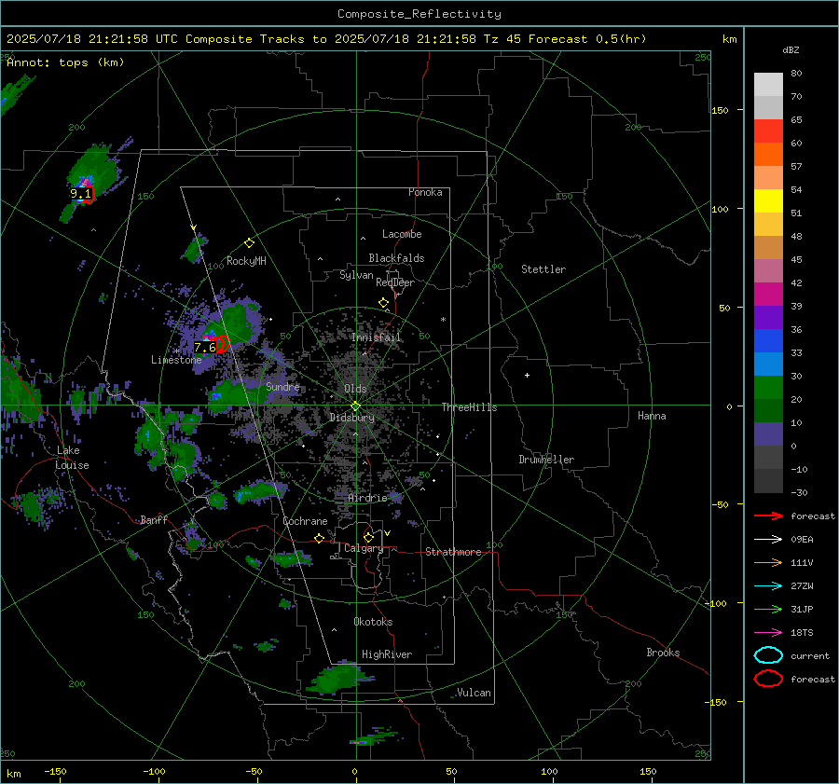Viewport: 839px width, 784px height.
Task: Click the Sylvan label
Action: [x=356, y=275]
